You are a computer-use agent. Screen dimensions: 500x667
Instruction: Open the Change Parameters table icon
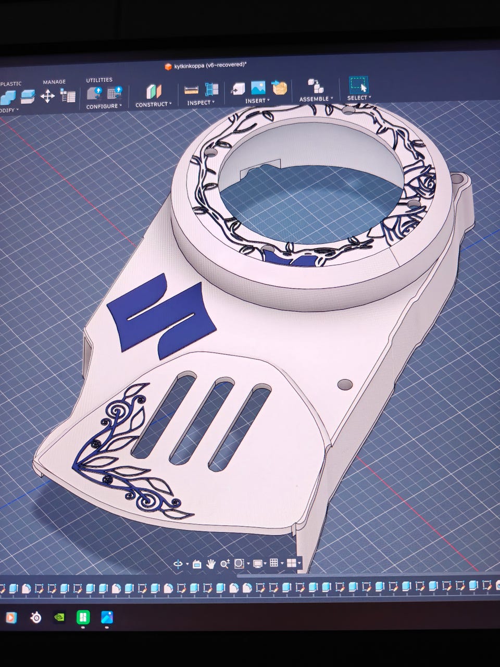68,96
